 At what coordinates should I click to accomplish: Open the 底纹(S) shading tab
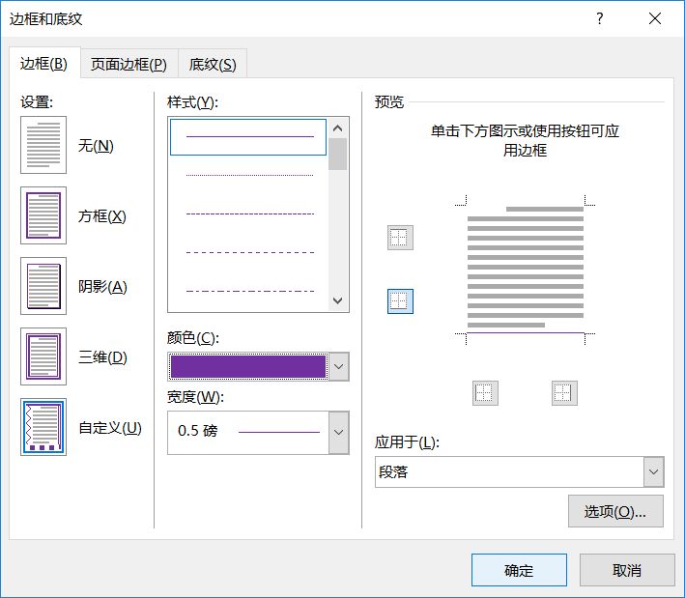(213, 64)
